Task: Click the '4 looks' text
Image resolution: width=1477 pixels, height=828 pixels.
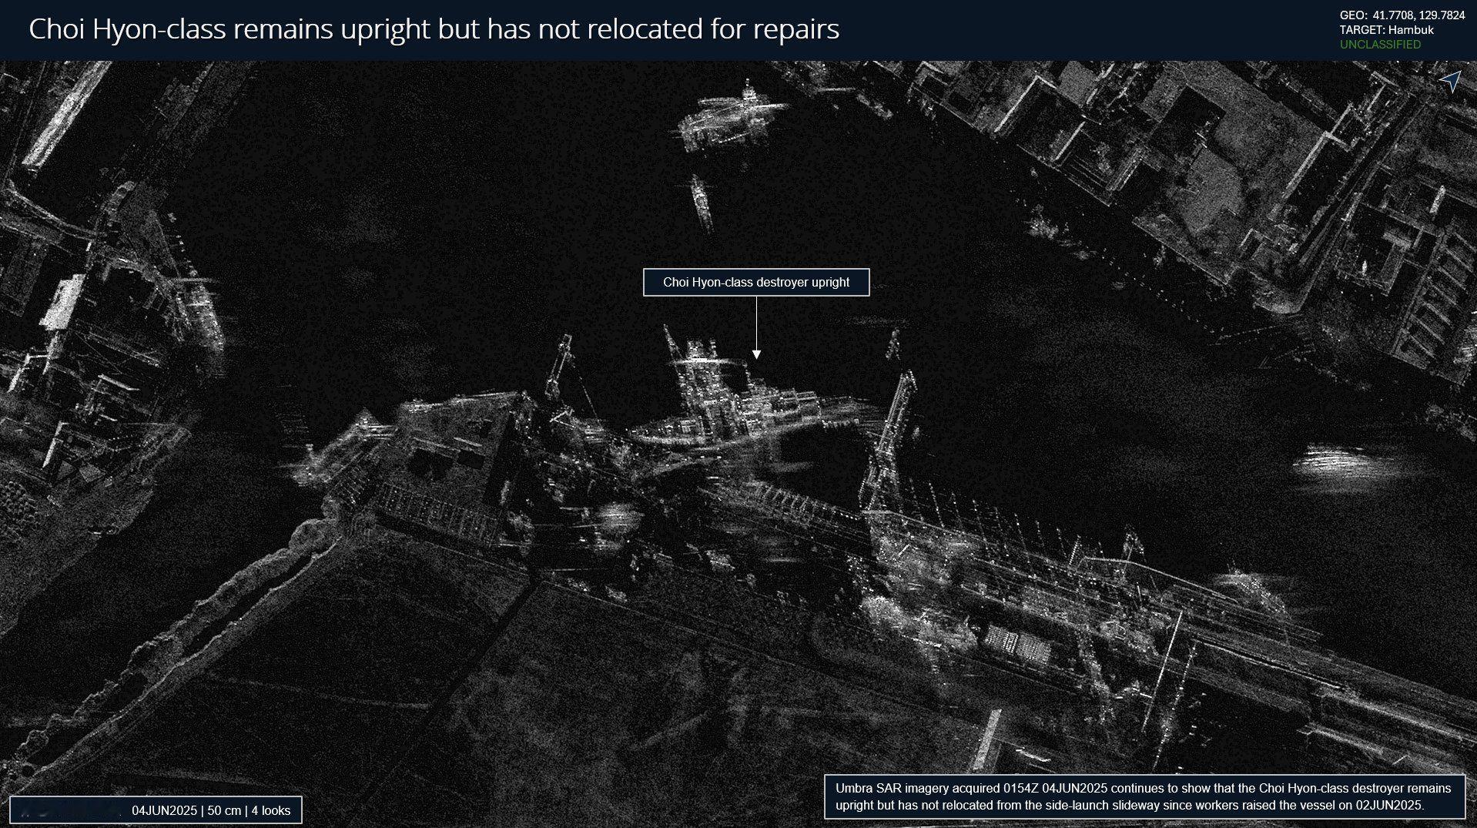Action: click(x=271, y=810)
